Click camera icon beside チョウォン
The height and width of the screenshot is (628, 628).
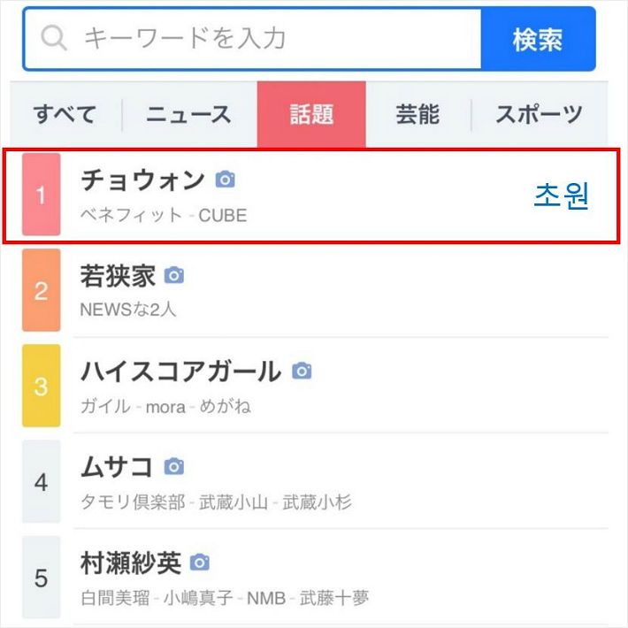click(x=226, y=180)
